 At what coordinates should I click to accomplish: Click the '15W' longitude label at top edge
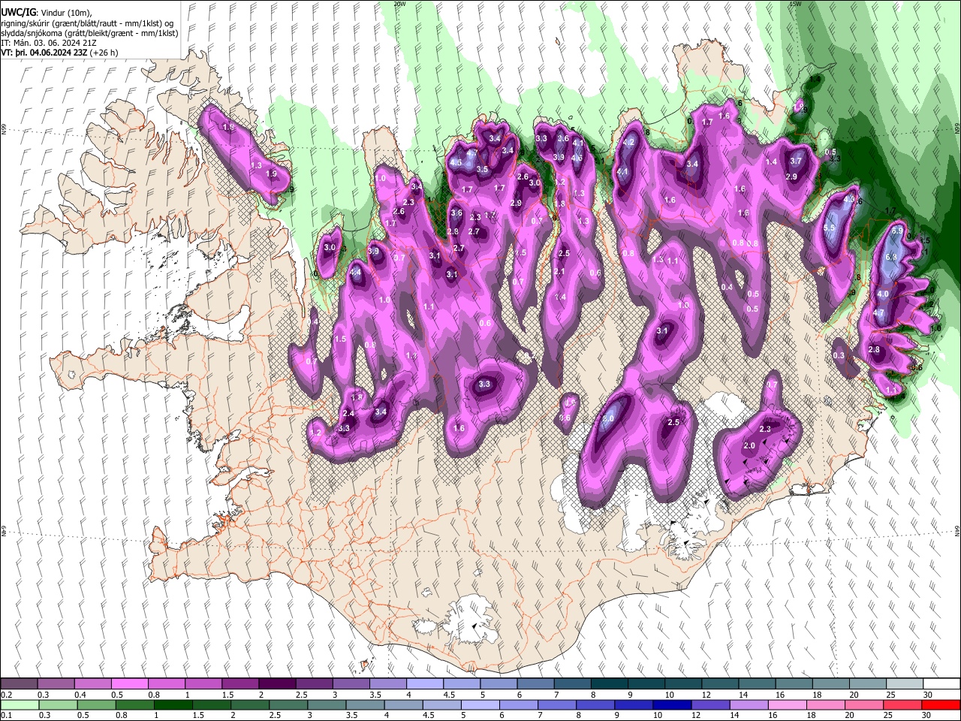[x=795, y=4]
